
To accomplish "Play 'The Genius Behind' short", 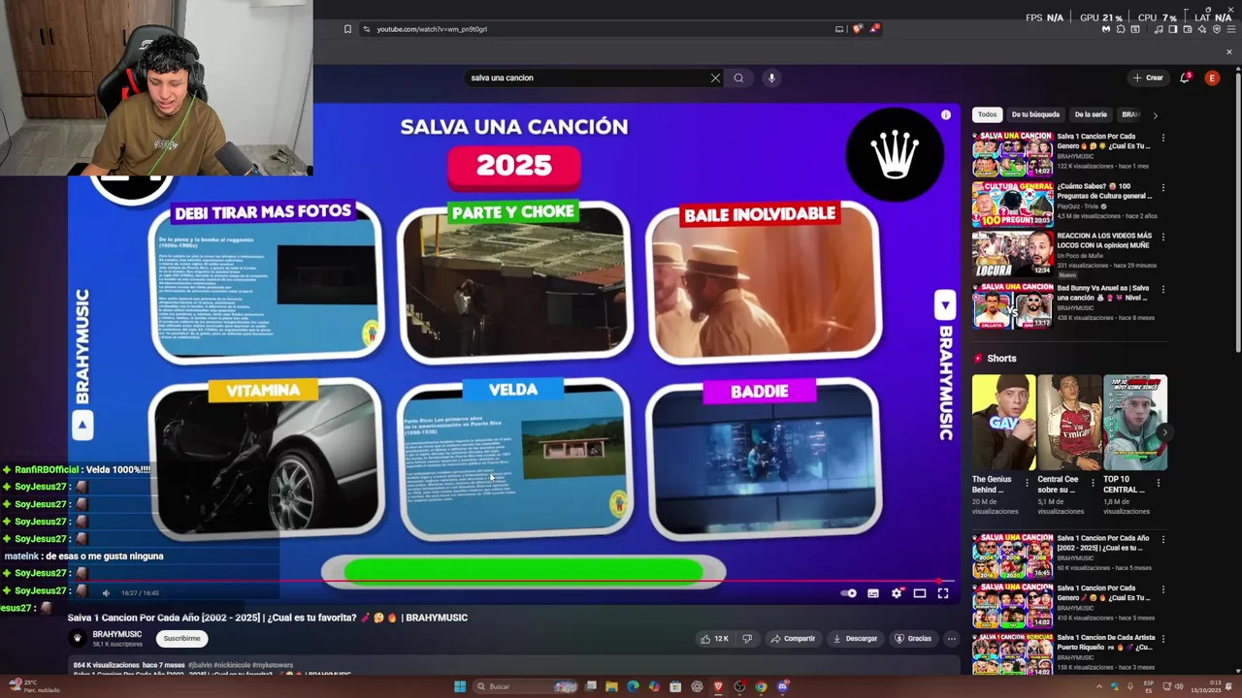I will [1003, 423].
